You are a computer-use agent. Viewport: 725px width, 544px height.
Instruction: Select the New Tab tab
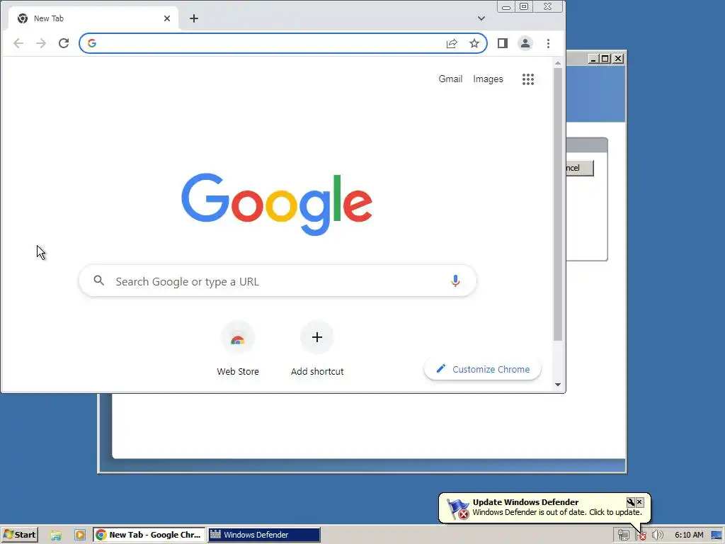tap(93, 18)
